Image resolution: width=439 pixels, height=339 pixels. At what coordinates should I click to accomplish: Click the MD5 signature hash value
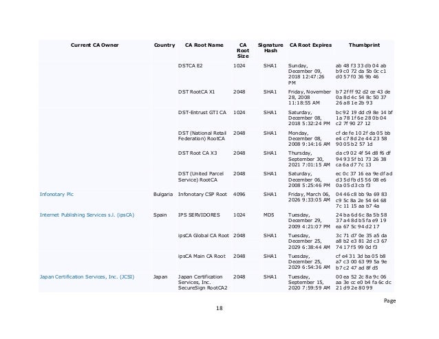(269, 215)
